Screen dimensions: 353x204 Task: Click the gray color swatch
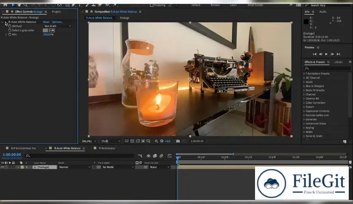(46, 30)
